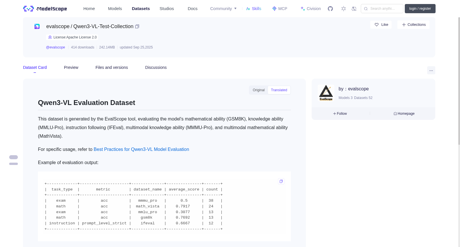
Task: Click the evalscope namespace in title
Action: pos(58,26)
